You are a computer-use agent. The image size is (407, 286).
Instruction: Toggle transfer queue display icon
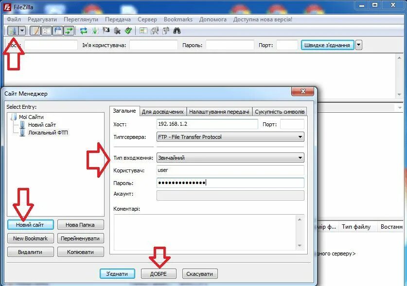click(69, 31)
